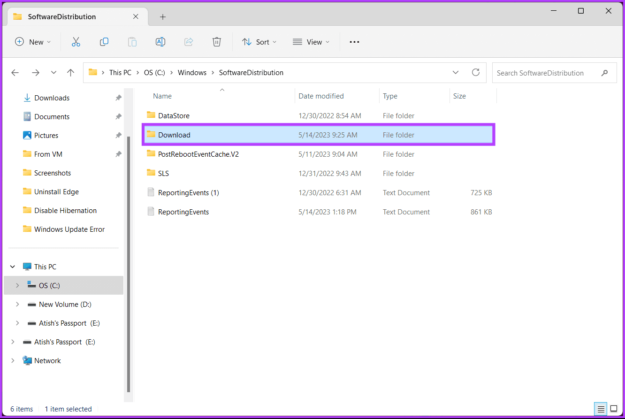Image resolution: width=625 pixels, height=419 pixels.
Task: Navigate back with the left arrow
Action: pyautogui.click(x=15, y=73)
